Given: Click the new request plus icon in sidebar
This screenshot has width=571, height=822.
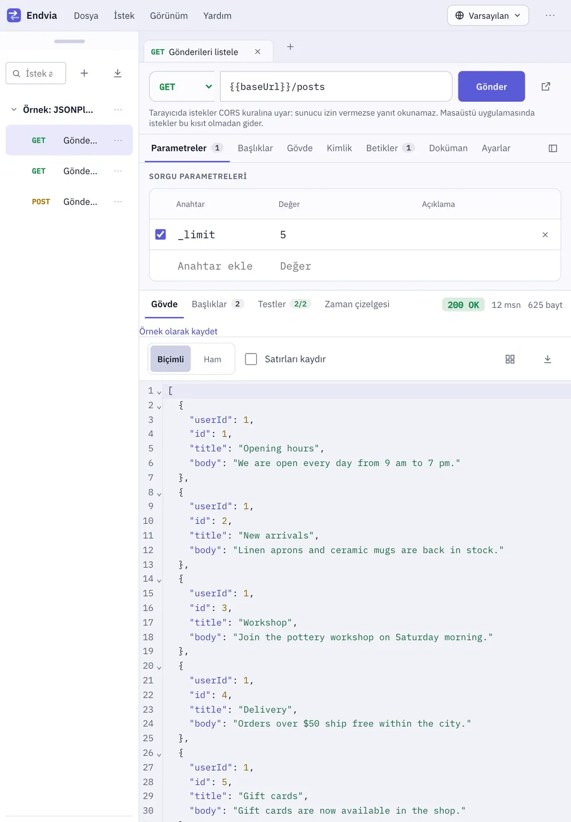Looking at the screenshot, I should pyautogui.click(x=85, y=73).
